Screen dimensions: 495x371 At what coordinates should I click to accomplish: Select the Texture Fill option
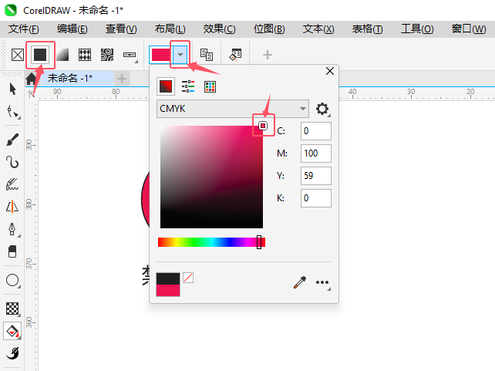point(107,55)
